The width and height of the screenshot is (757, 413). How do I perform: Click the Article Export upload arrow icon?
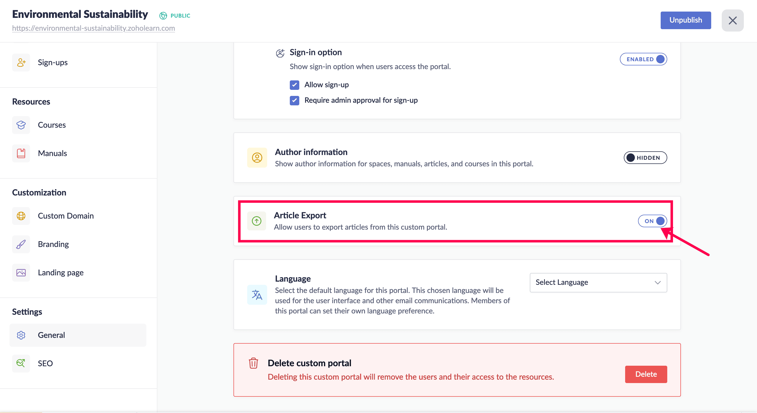click(x=257, y=221)
